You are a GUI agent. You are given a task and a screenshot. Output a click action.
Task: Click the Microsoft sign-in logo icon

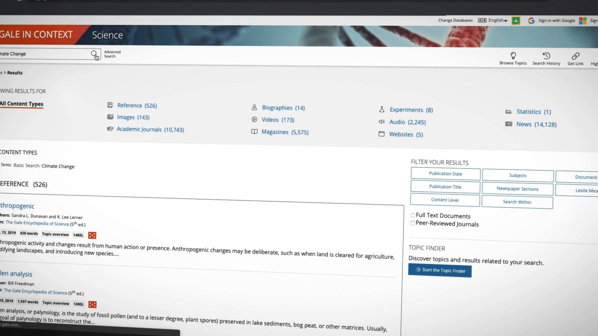coord(582,21)
